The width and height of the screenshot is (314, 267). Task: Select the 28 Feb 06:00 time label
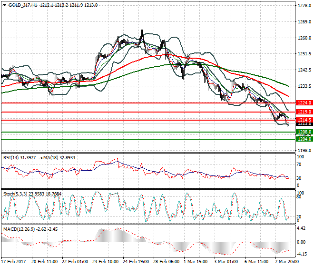coord(166,262)
